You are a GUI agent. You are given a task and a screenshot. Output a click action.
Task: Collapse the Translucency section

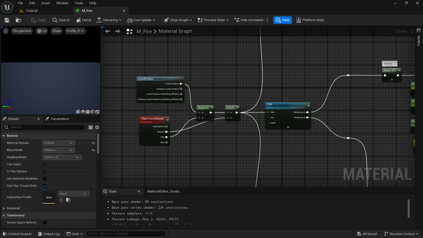[4, 216]
